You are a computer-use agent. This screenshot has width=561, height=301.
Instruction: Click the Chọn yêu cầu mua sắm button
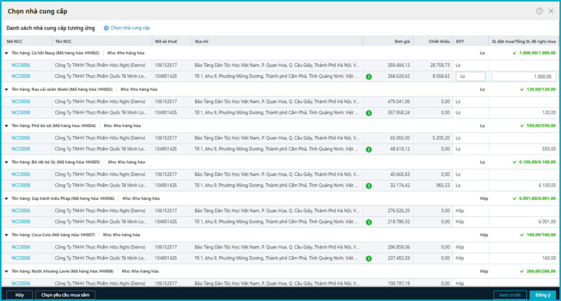tap(65, 295)
